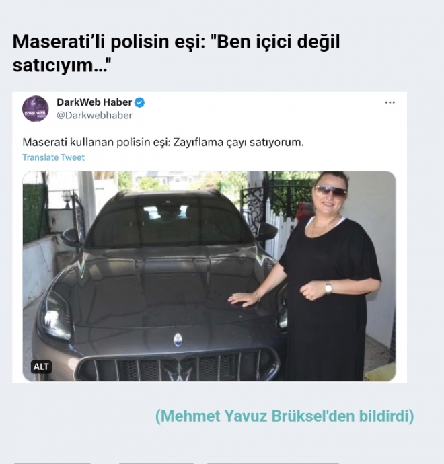Click the blue verified badge
This screenshot has height=464, width=444.
coord(140,102)
